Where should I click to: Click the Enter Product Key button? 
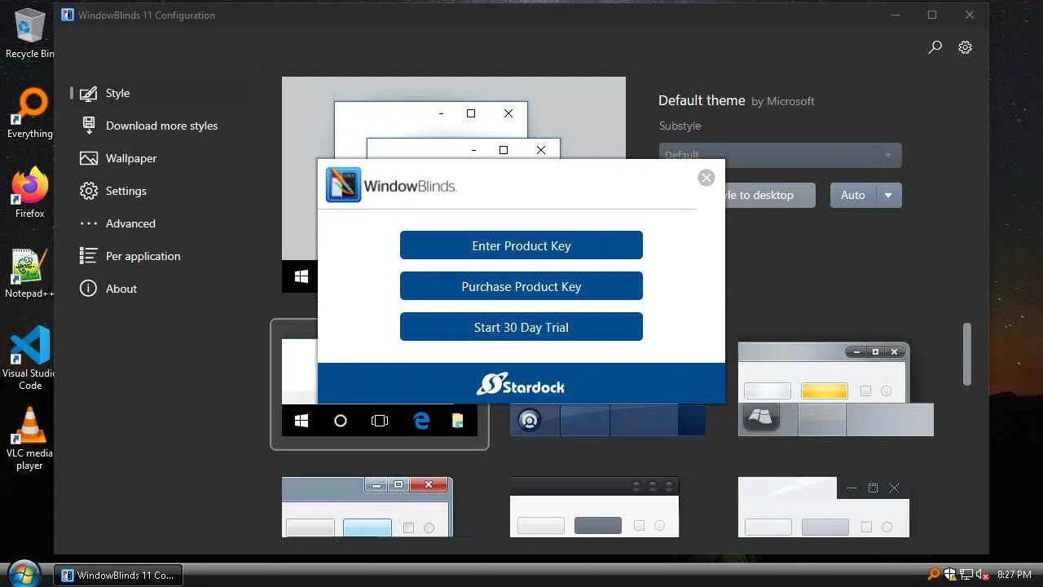click(521, 245)
